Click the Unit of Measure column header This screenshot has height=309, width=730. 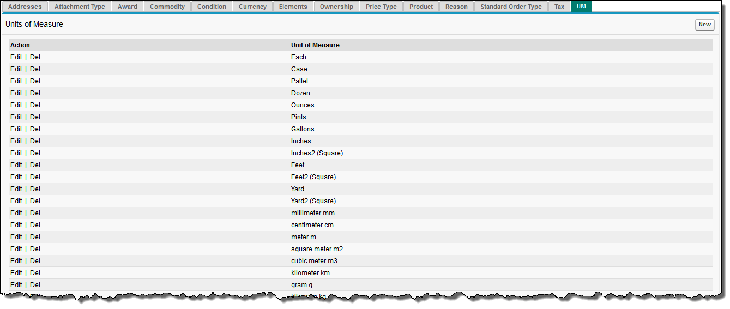pos(315,45)
